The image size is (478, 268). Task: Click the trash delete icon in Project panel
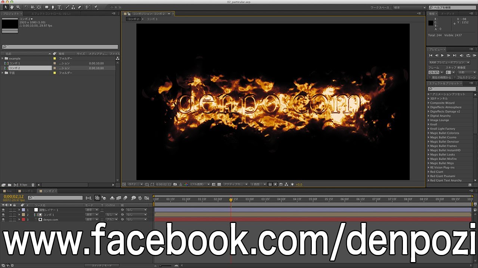(x=33, y=185)
